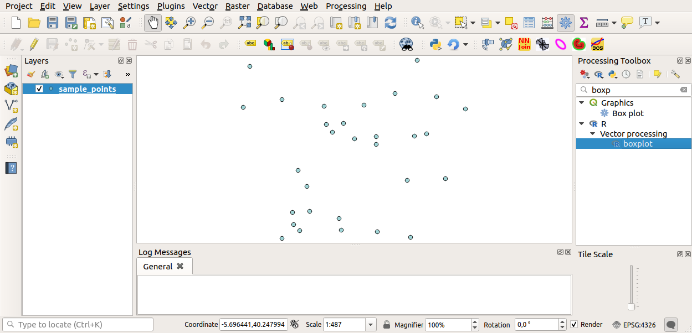Collapse the Graphics group in toolbox
This screenshot has height=333, width=692.
pyautogui.click(x=582, y=103)
